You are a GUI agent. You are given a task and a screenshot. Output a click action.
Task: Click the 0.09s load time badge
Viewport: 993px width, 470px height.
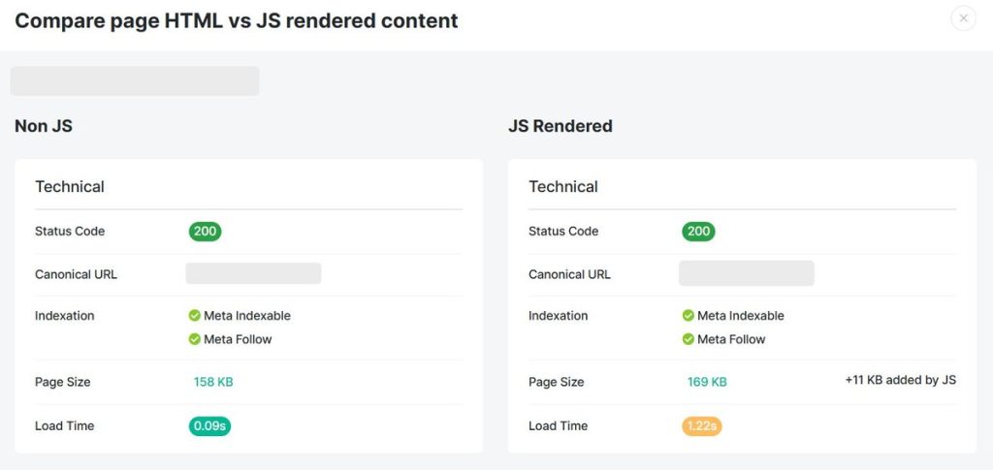pos(209,425)
